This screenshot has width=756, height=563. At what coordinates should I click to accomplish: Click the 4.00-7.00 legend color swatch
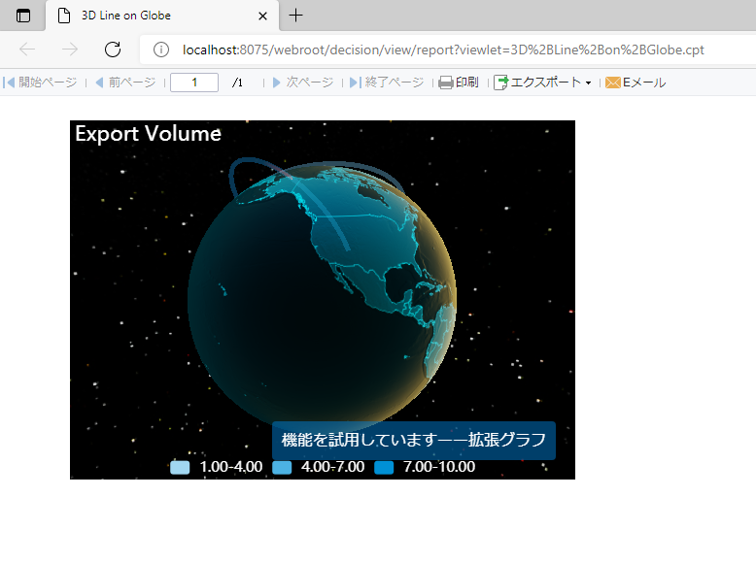tap(282, 467)
